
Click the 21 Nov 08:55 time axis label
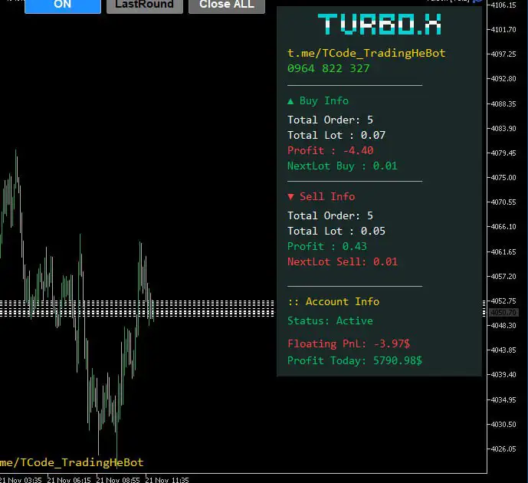[x=119, y=479]
